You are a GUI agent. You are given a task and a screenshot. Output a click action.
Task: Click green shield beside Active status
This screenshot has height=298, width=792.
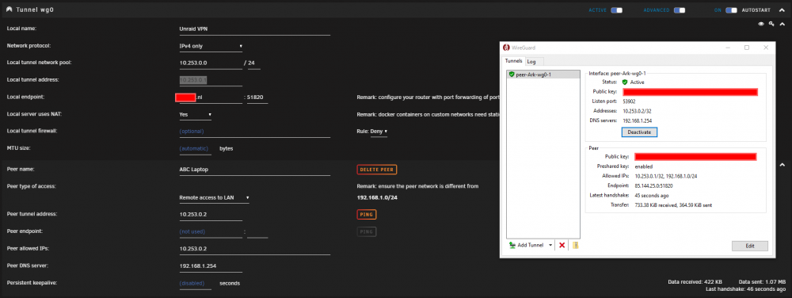point(625,82)
